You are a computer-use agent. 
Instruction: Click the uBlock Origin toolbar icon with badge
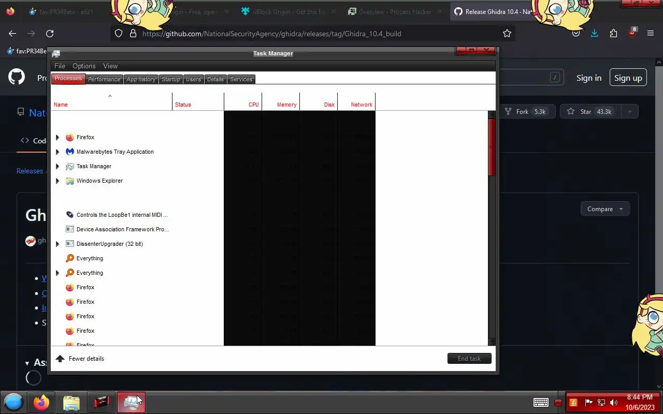pyautogui.click(x=632, y=33)
